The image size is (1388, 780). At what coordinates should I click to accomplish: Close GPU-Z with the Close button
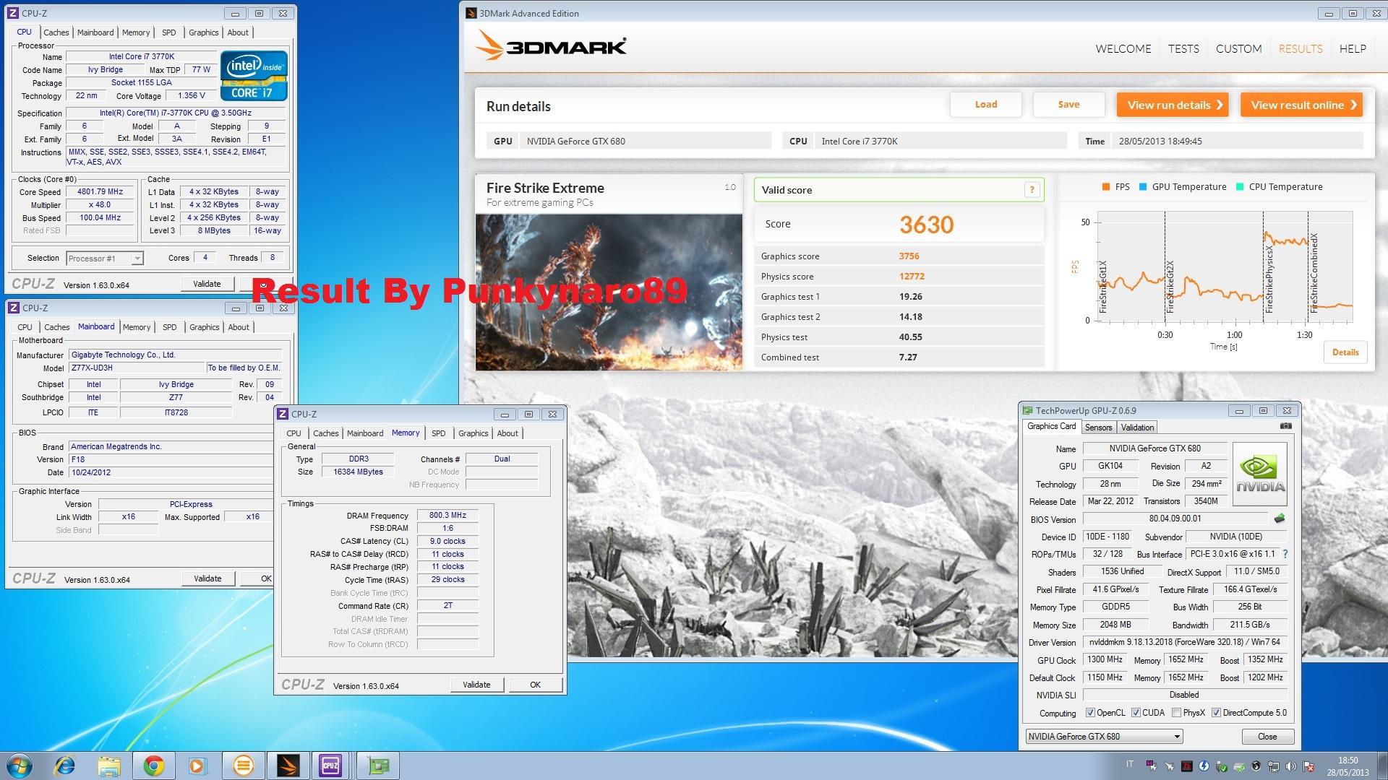click(1267, 737)
